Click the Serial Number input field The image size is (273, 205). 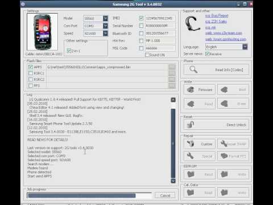160,26
